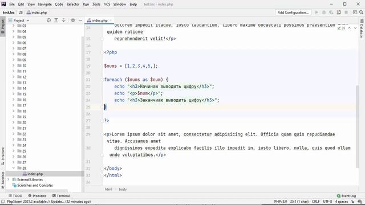
Task: Open the Structure tool window strip
Action: pyautogui.click(x=3, y=155)
